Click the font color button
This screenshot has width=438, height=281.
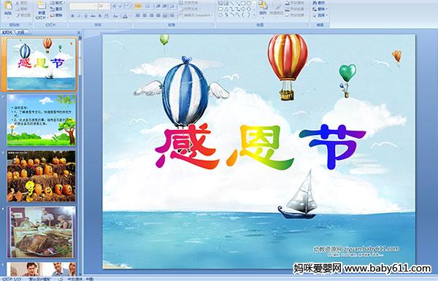coord(125,16)
